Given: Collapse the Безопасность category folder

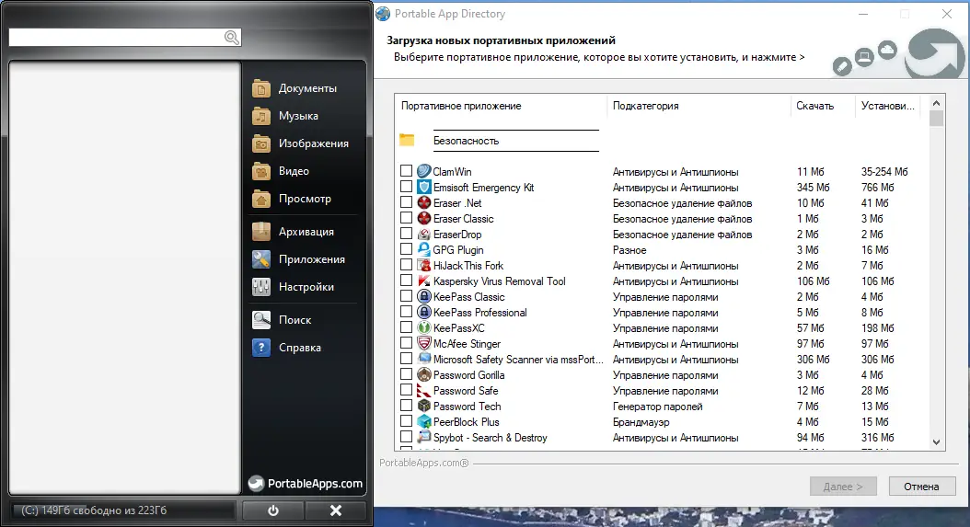Looking at the screenshot, I should coord(407,141).
